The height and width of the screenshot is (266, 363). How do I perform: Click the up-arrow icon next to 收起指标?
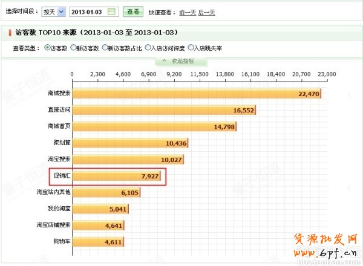[164, 61]
